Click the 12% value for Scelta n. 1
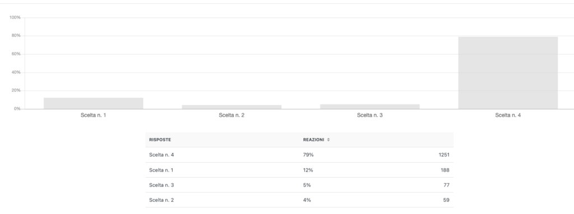 (308, 170)
